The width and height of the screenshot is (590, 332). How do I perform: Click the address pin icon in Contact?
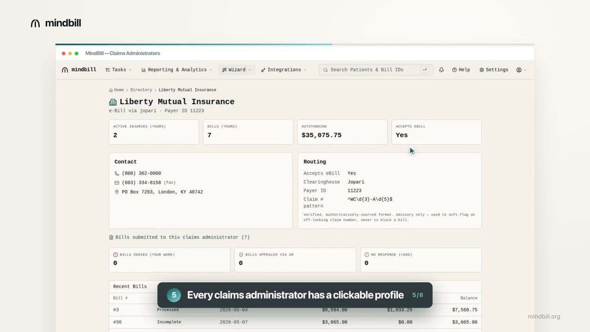[x=117, y=192]
